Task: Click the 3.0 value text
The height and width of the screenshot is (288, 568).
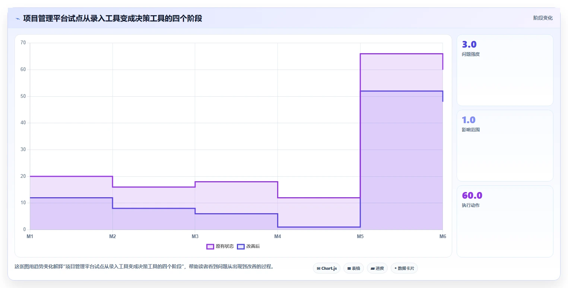Action: tap(469, 45)
